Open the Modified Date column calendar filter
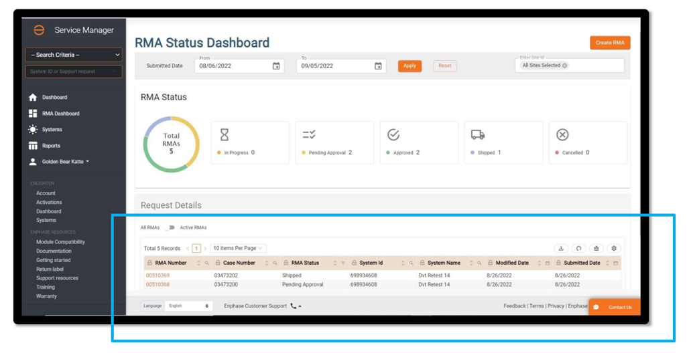This screenshot has width=689, height=353. click(x=548, y=263)
